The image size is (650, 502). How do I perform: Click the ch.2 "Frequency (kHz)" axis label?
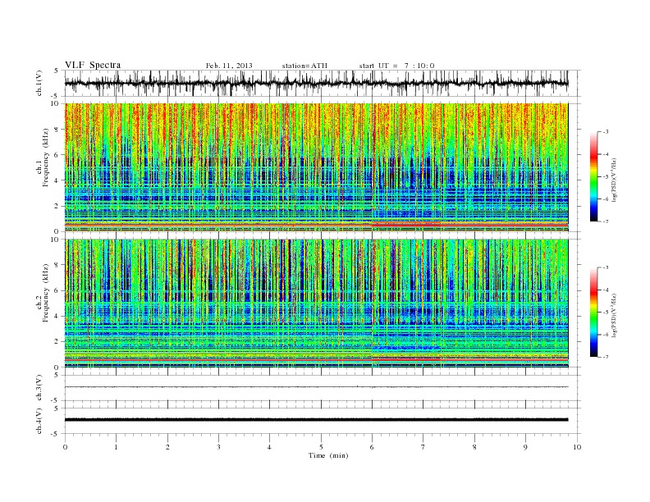point(46,292)
